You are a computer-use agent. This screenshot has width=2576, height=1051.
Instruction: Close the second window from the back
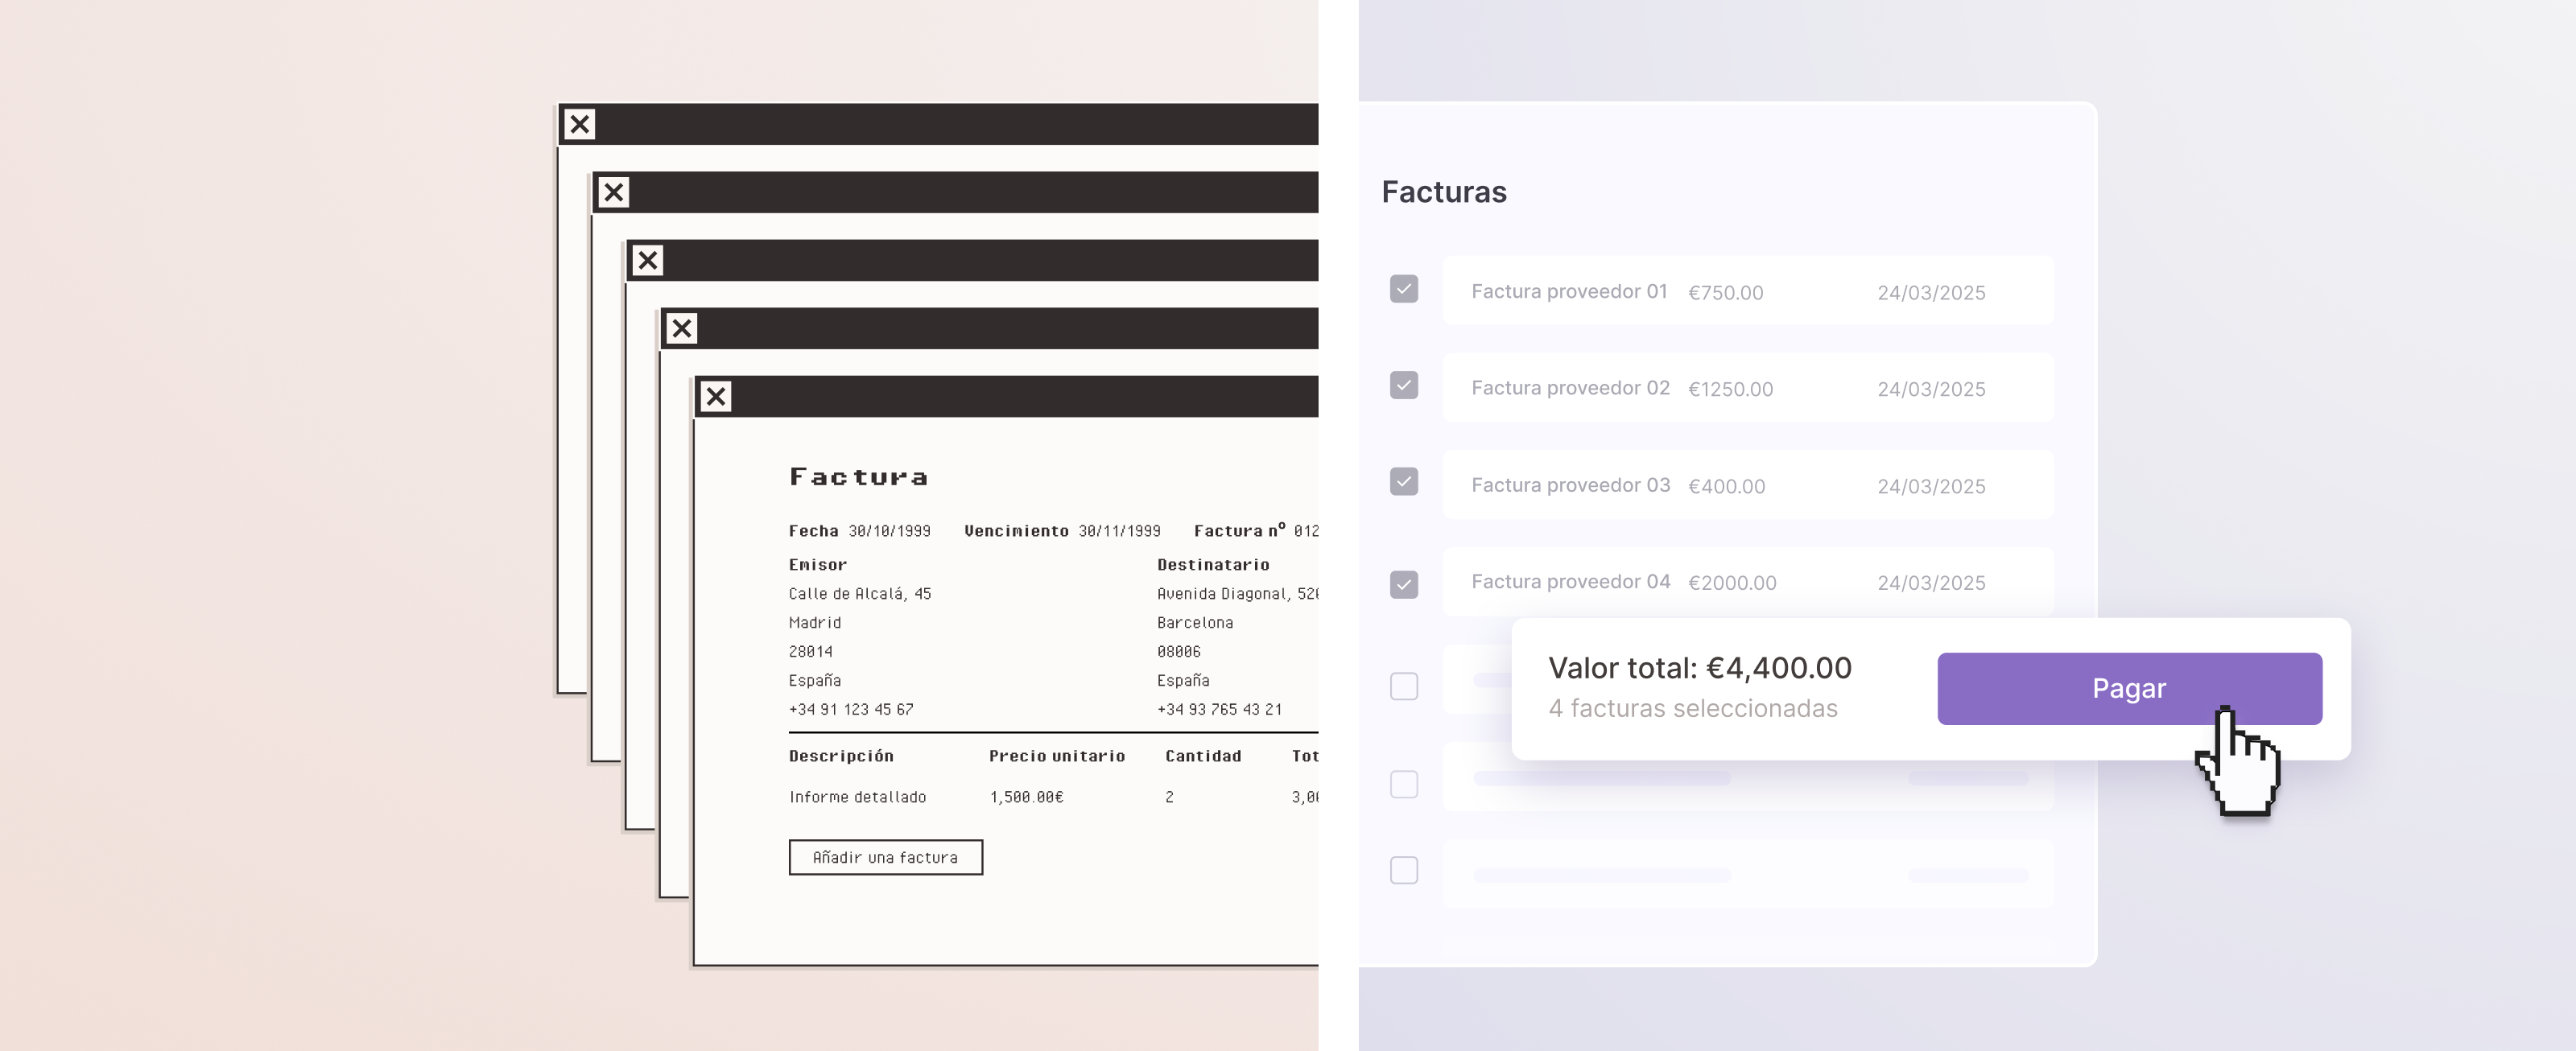(613, 192)
